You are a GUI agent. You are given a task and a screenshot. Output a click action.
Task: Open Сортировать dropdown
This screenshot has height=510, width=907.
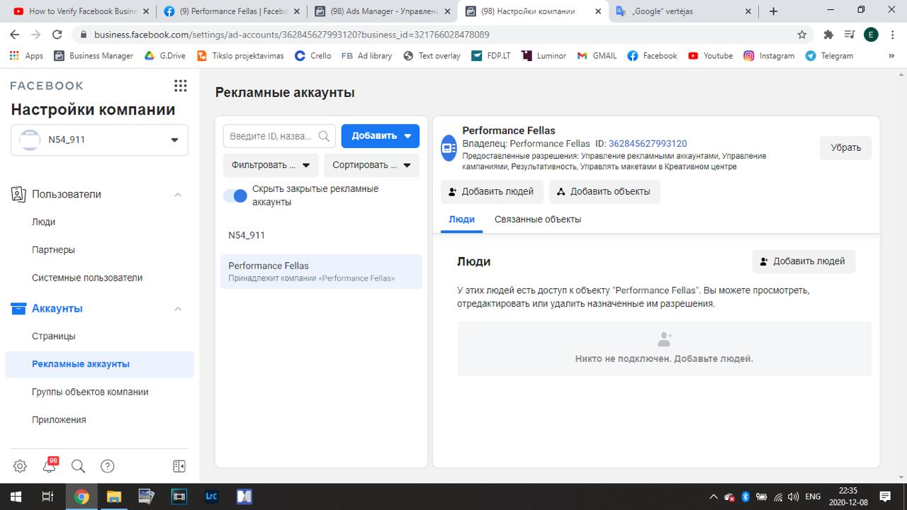tap(371, 165)
